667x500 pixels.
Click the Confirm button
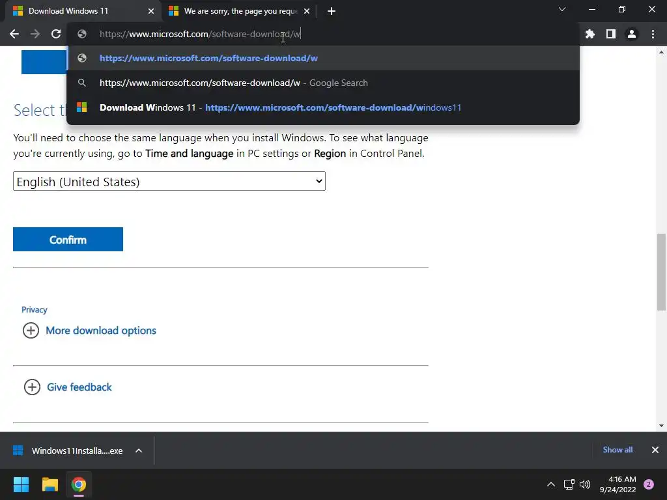coord(68,240)
